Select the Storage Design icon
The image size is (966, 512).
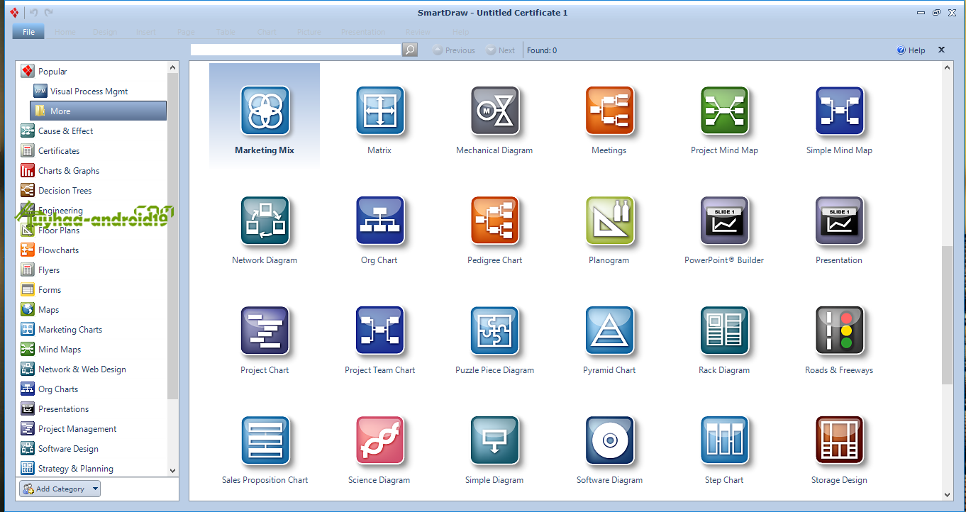pyautogui.click(x=840, y=440)
